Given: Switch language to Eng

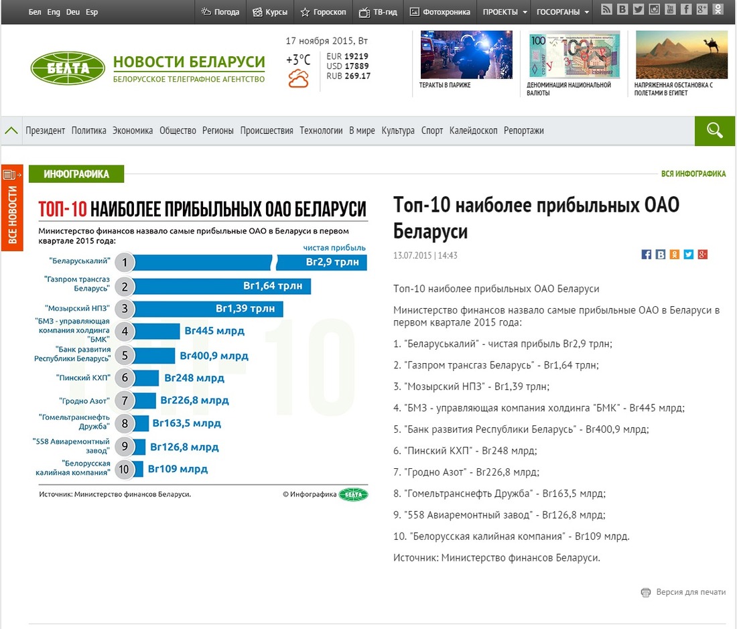Looking at the screenshot, I should [x=54, y=12].
